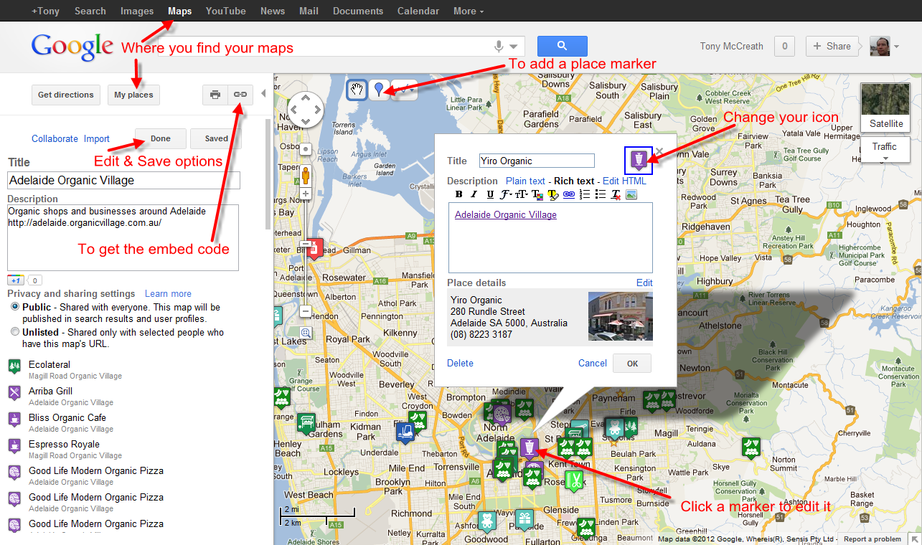The width and height of the screenshot is (922, 545).
Task: Open the Images tab in top bar
Action: pyautogui.click(x=137, y=11)
